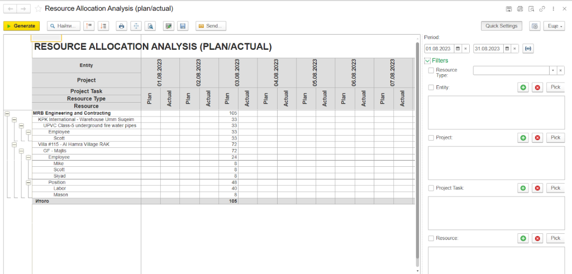Save report with floppy disk toolbar icon
572x274 pixels.
coord(183,26)
